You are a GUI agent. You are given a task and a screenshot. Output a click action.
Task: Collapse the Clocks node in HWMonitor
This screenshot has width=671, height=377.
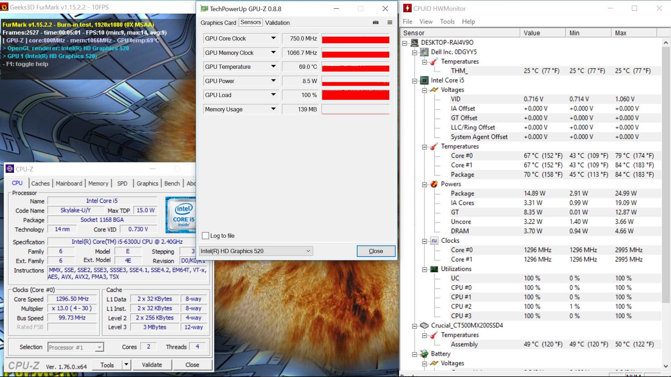pos(424,241)
